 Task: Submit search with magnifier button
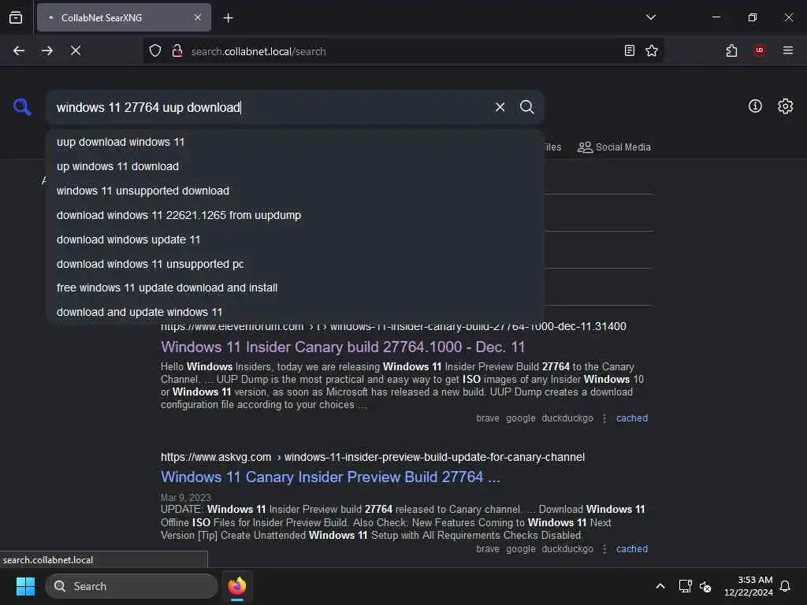click(526, 107)
